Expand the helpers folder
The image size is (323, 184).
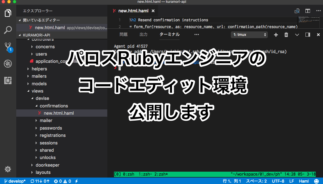[x=39, y=69]
